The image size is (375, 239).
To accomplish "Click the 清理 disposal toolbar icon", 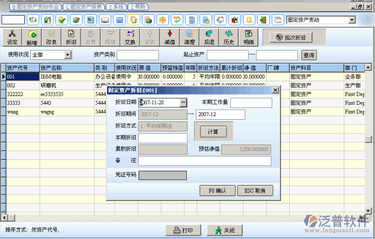I will tap(189, 37).
